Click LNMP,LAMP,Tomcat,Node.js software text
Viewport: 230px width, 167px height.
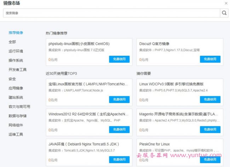83,90
